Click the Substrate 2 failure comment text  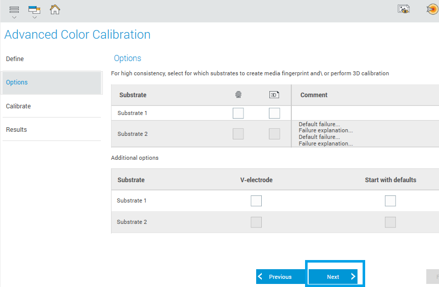[x=325, y=134]
